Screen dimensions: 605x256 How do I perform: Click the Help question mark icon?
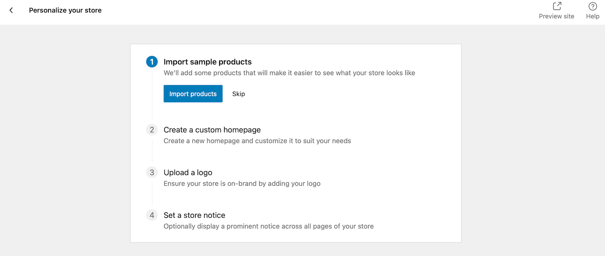(x=592, y=6)
